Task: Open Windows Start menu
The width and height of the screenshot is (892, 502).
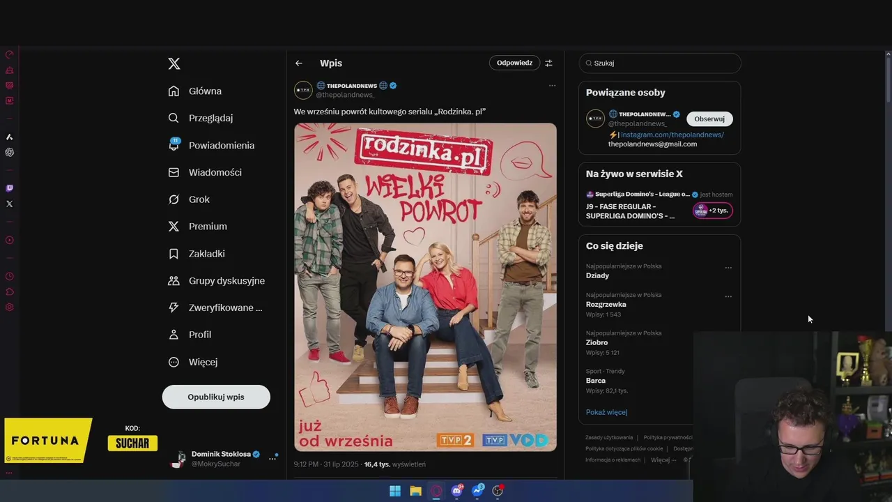Action: click(395, 491)
